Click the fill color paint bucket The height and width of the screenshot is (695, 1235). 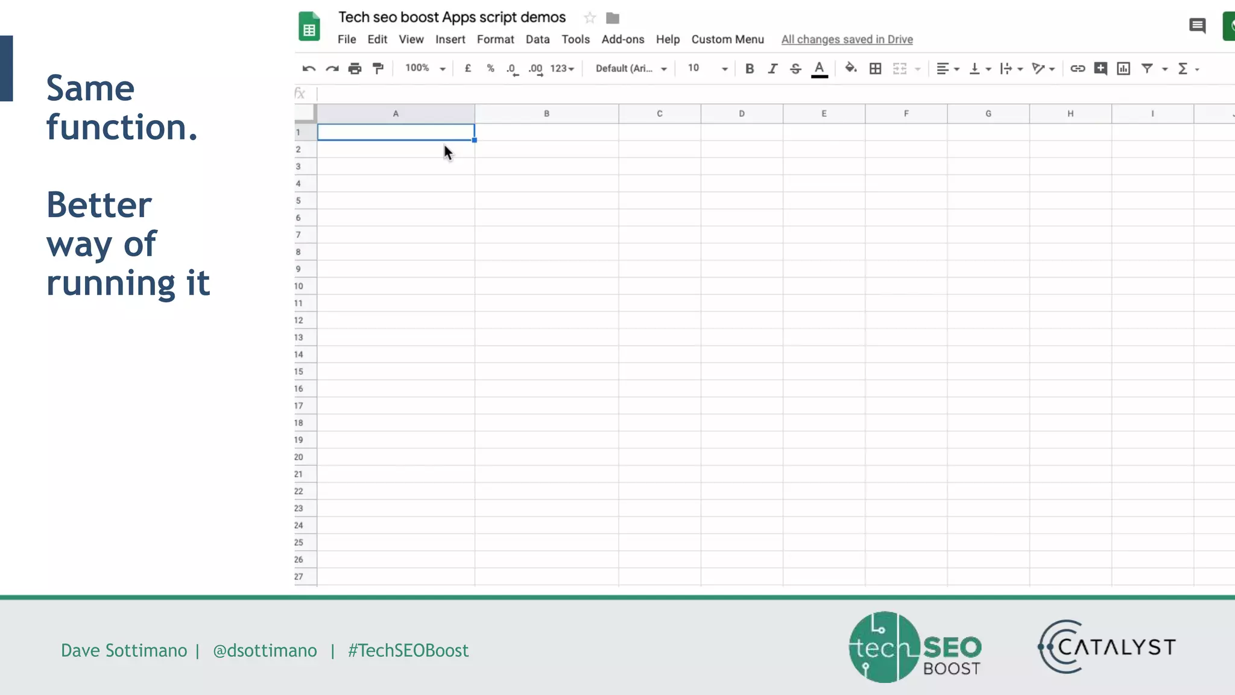click(x=850, y=68)
